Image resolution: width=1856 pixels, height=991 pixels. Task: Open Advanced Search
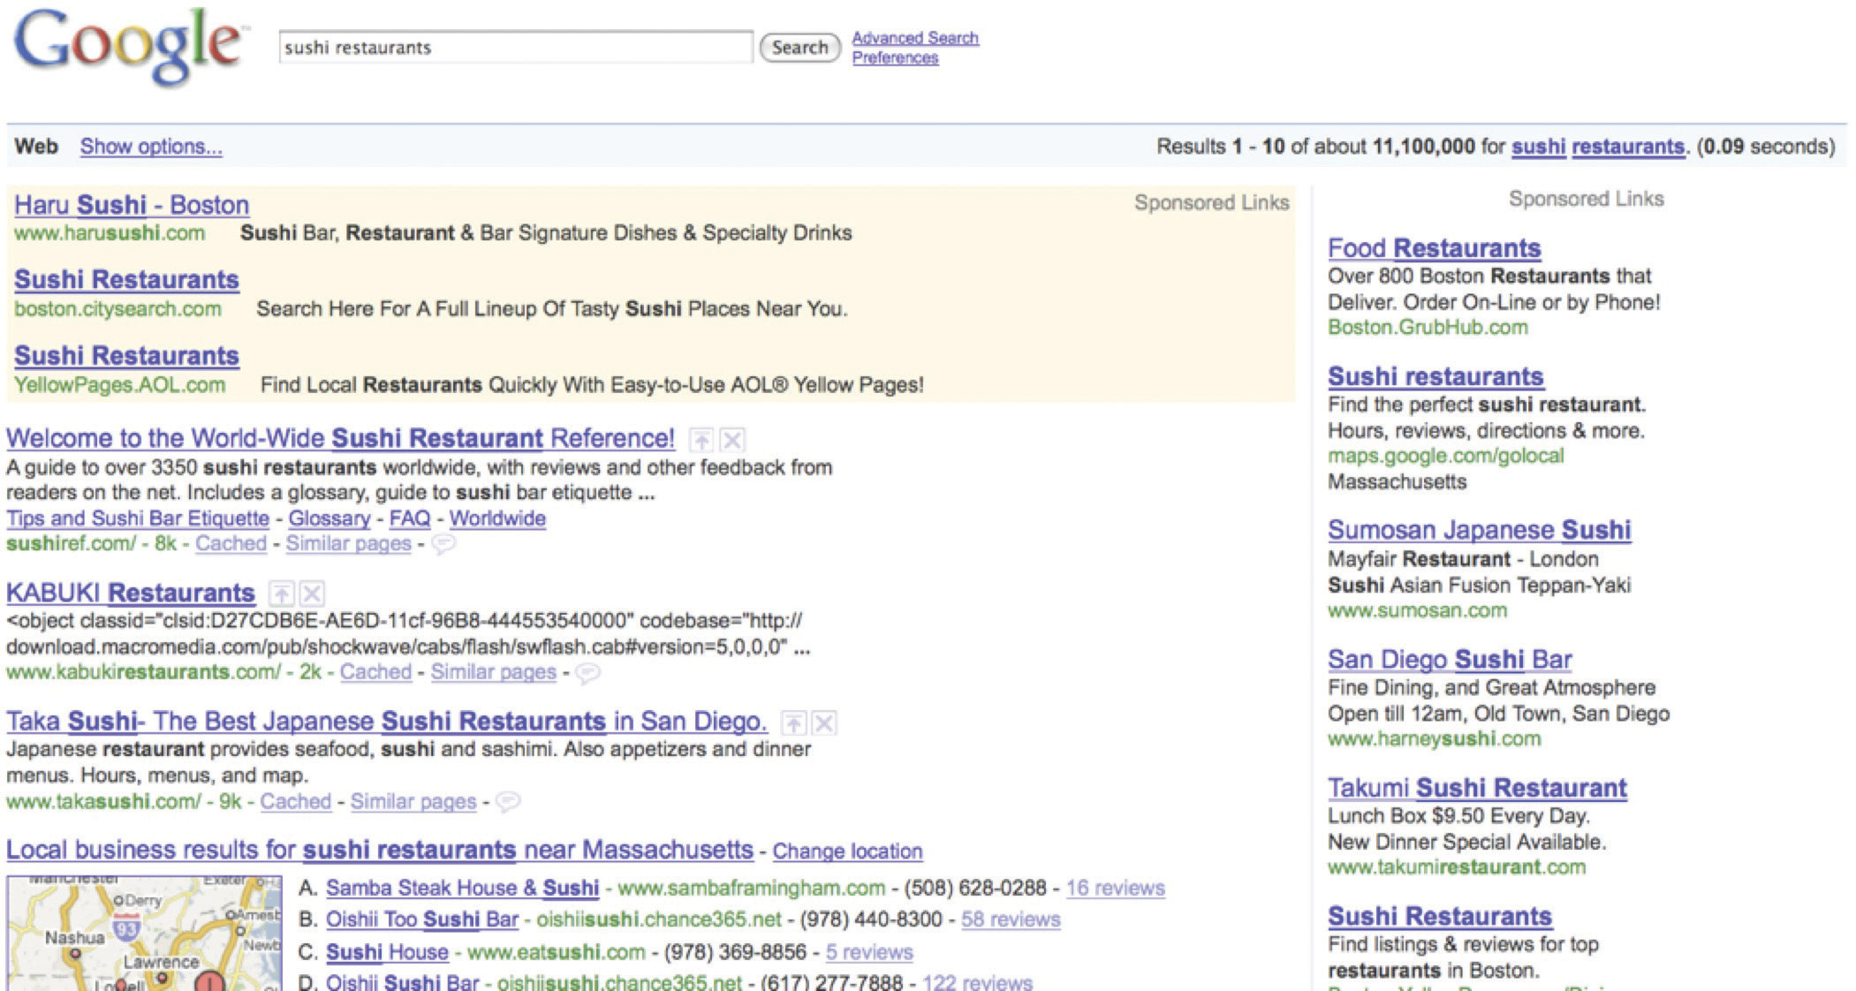tap(915, 38)
